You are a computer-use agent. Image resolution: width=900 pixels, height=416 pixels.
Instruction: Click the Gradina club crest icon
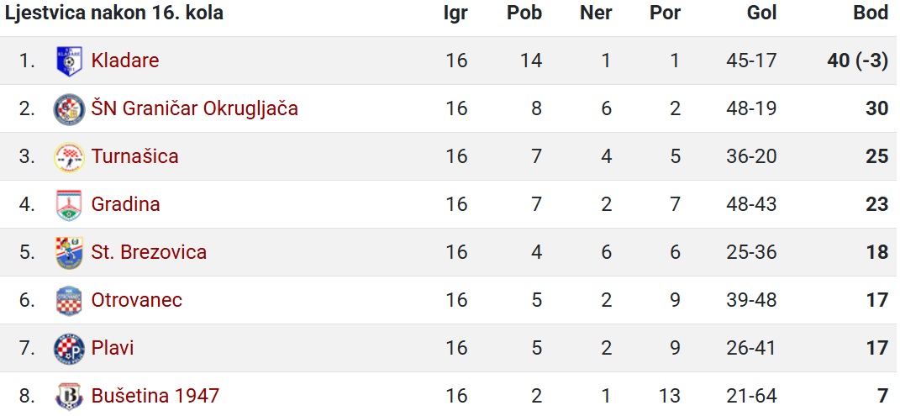(x=69, y=205)
